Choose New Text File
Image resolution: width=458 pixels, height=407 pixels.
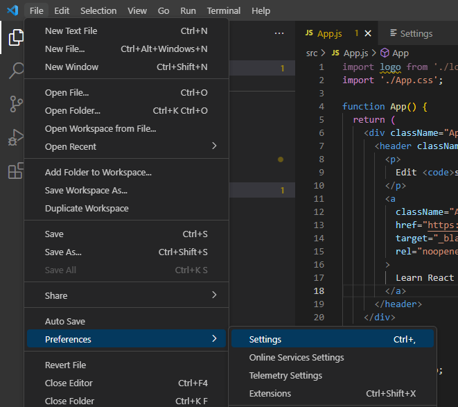pyautogui.click(x=126, y=31)
